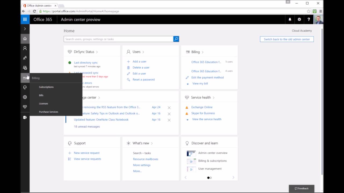The height and width of the screenshot is (193, 344).
Task: Dismiss the Safety Tips in Outlook message
Action: pyautogui.click(x=169, y=114)
